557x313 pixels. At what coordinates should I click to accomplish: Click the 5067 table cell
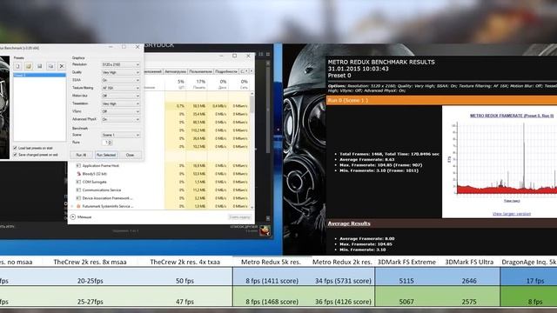[x=406, y=302]
